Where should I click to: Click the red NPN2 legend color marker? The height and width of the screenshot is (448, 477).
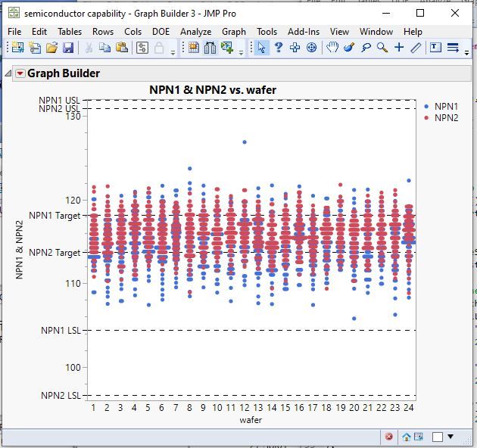tap(428, 117)
